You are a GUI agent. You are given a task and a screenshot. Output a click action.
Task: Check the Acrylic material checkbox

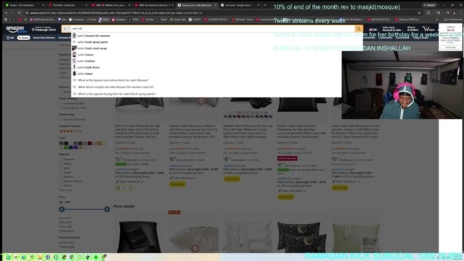click(x=61, y=173)
